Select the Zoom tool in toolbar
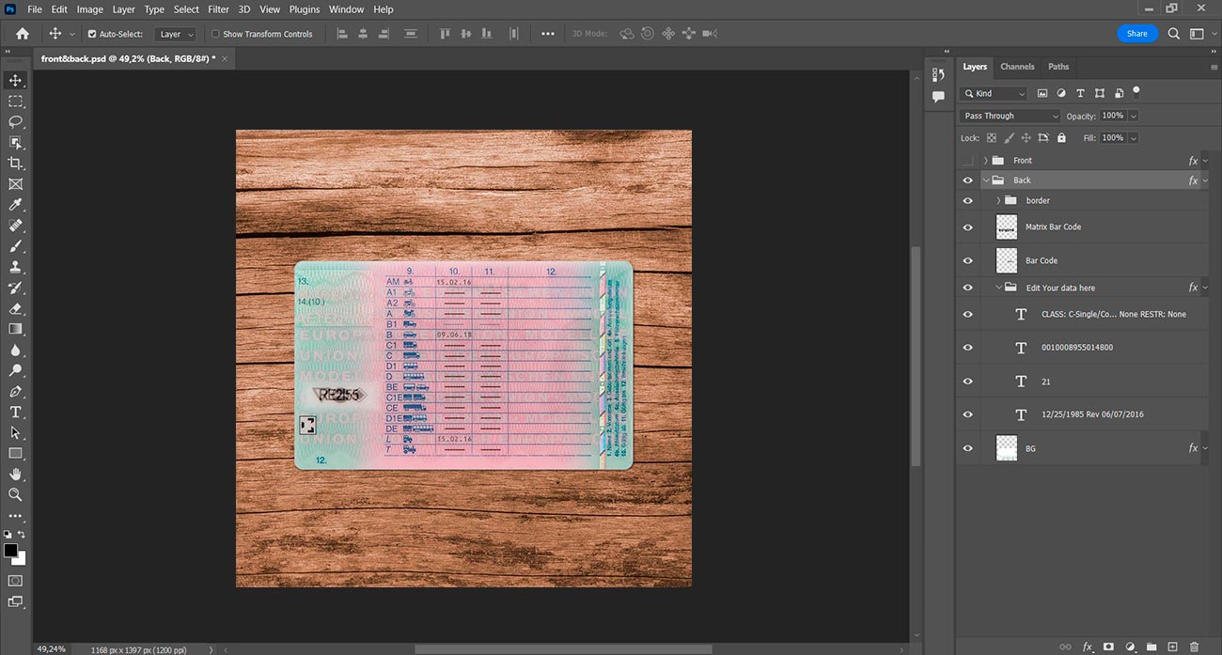This screenshot has height=655, width=1222. [15, 494]
